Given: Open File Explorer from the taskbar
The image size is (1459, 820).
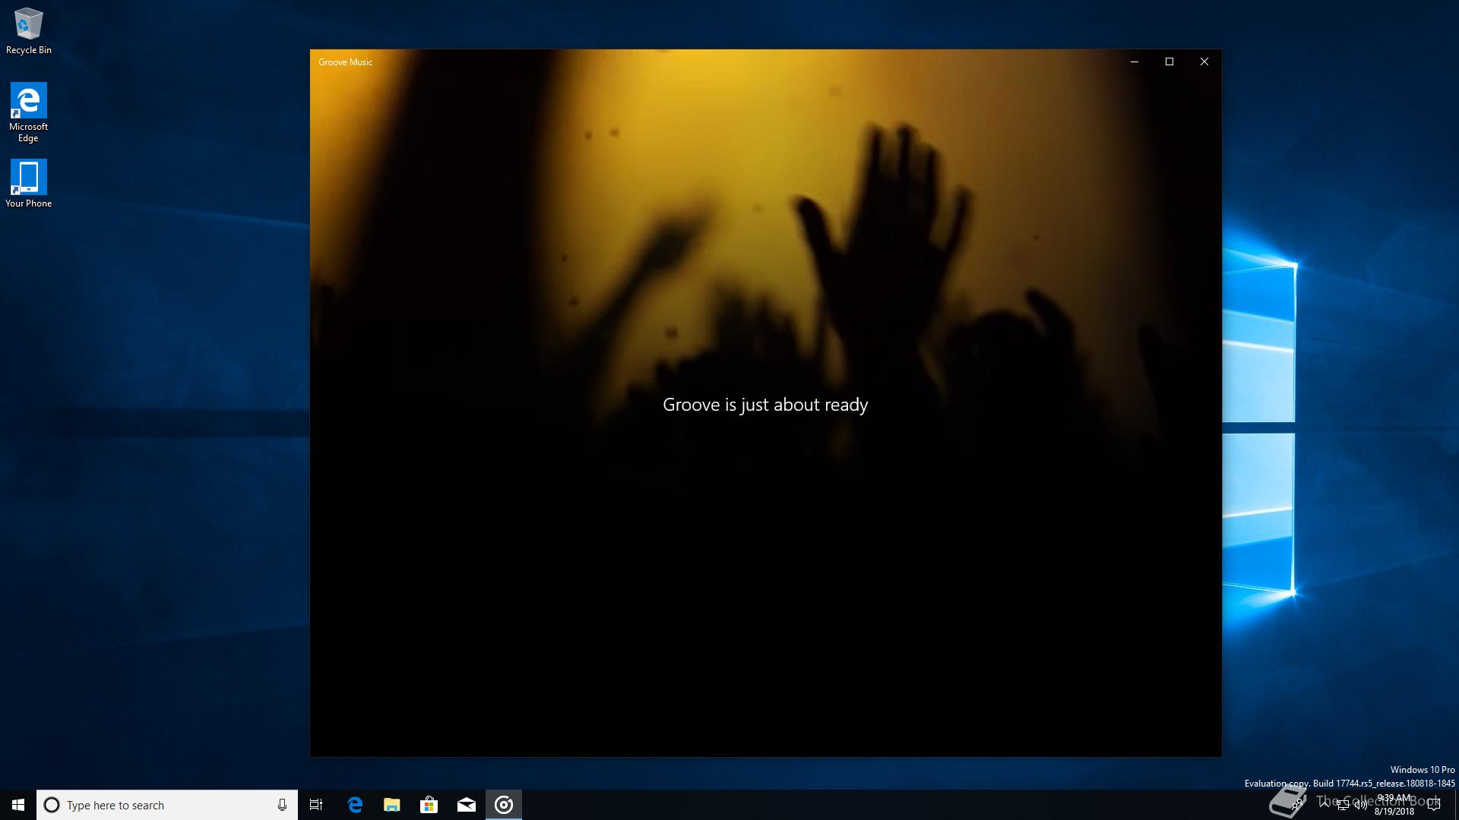Looking at the screenshot, I should (x=392, y=805).
